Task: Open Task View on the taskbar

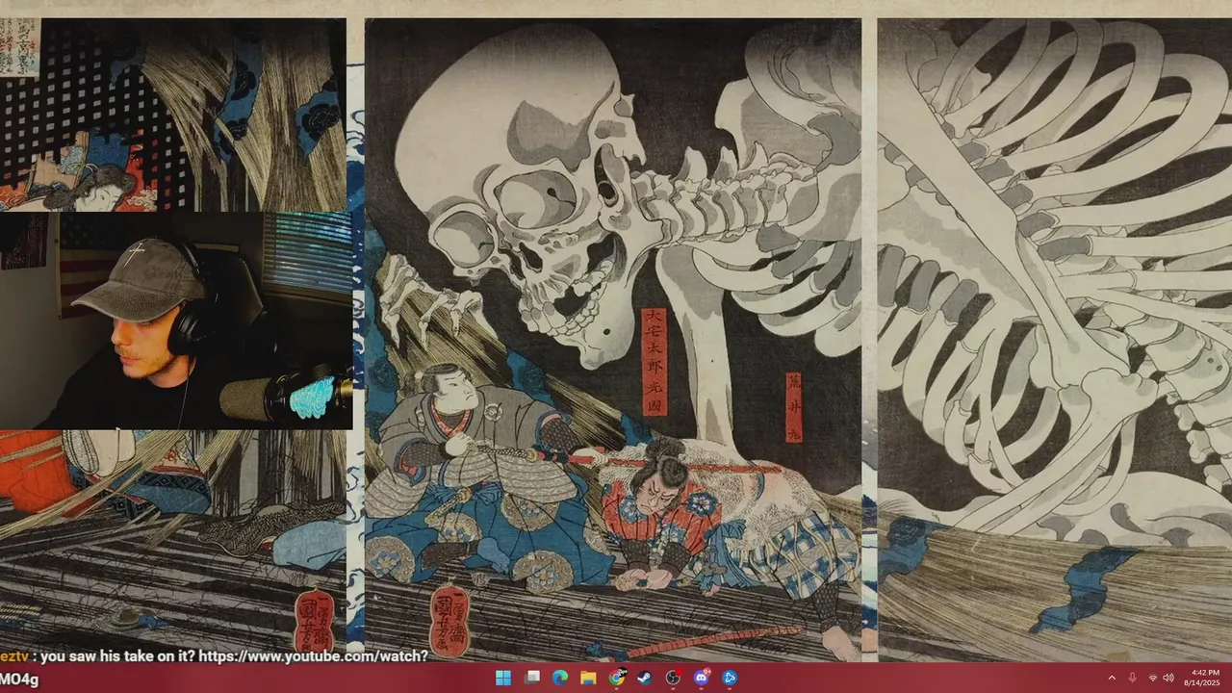Action: (532, 678)
